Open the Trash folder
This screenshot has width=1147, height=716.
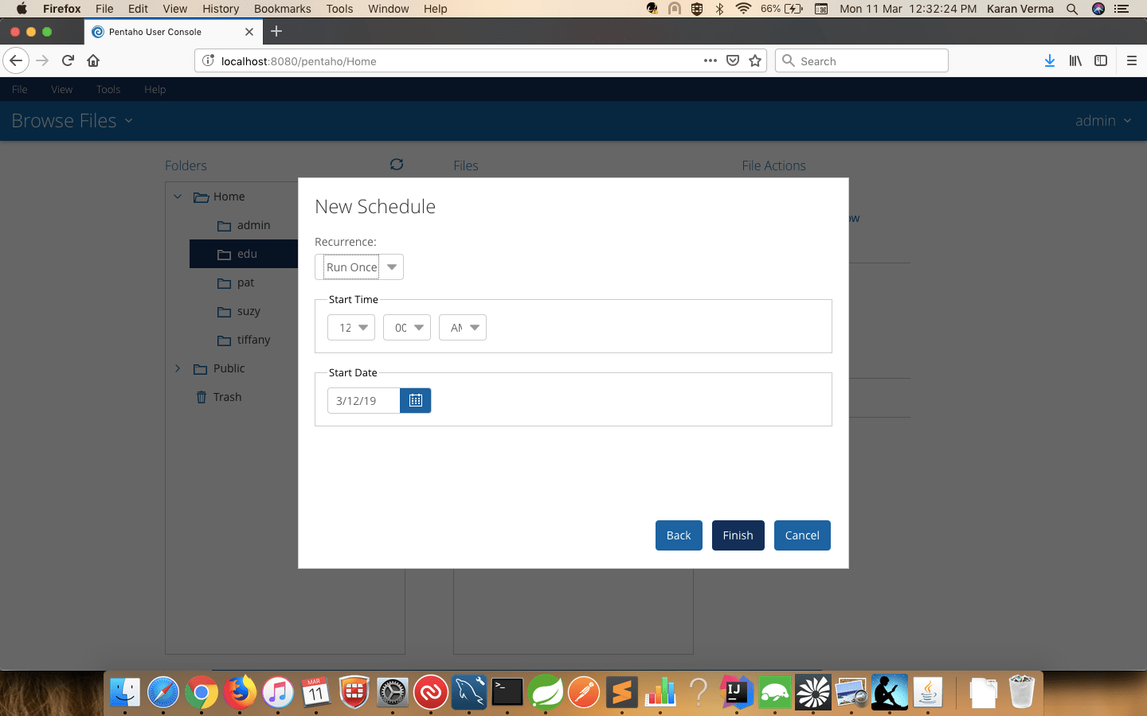point(227,396)
